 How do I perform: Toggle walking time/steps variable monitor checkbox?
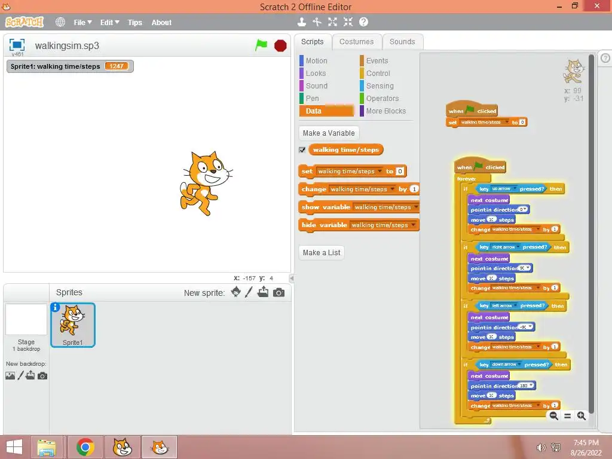(x=302, y=150)
